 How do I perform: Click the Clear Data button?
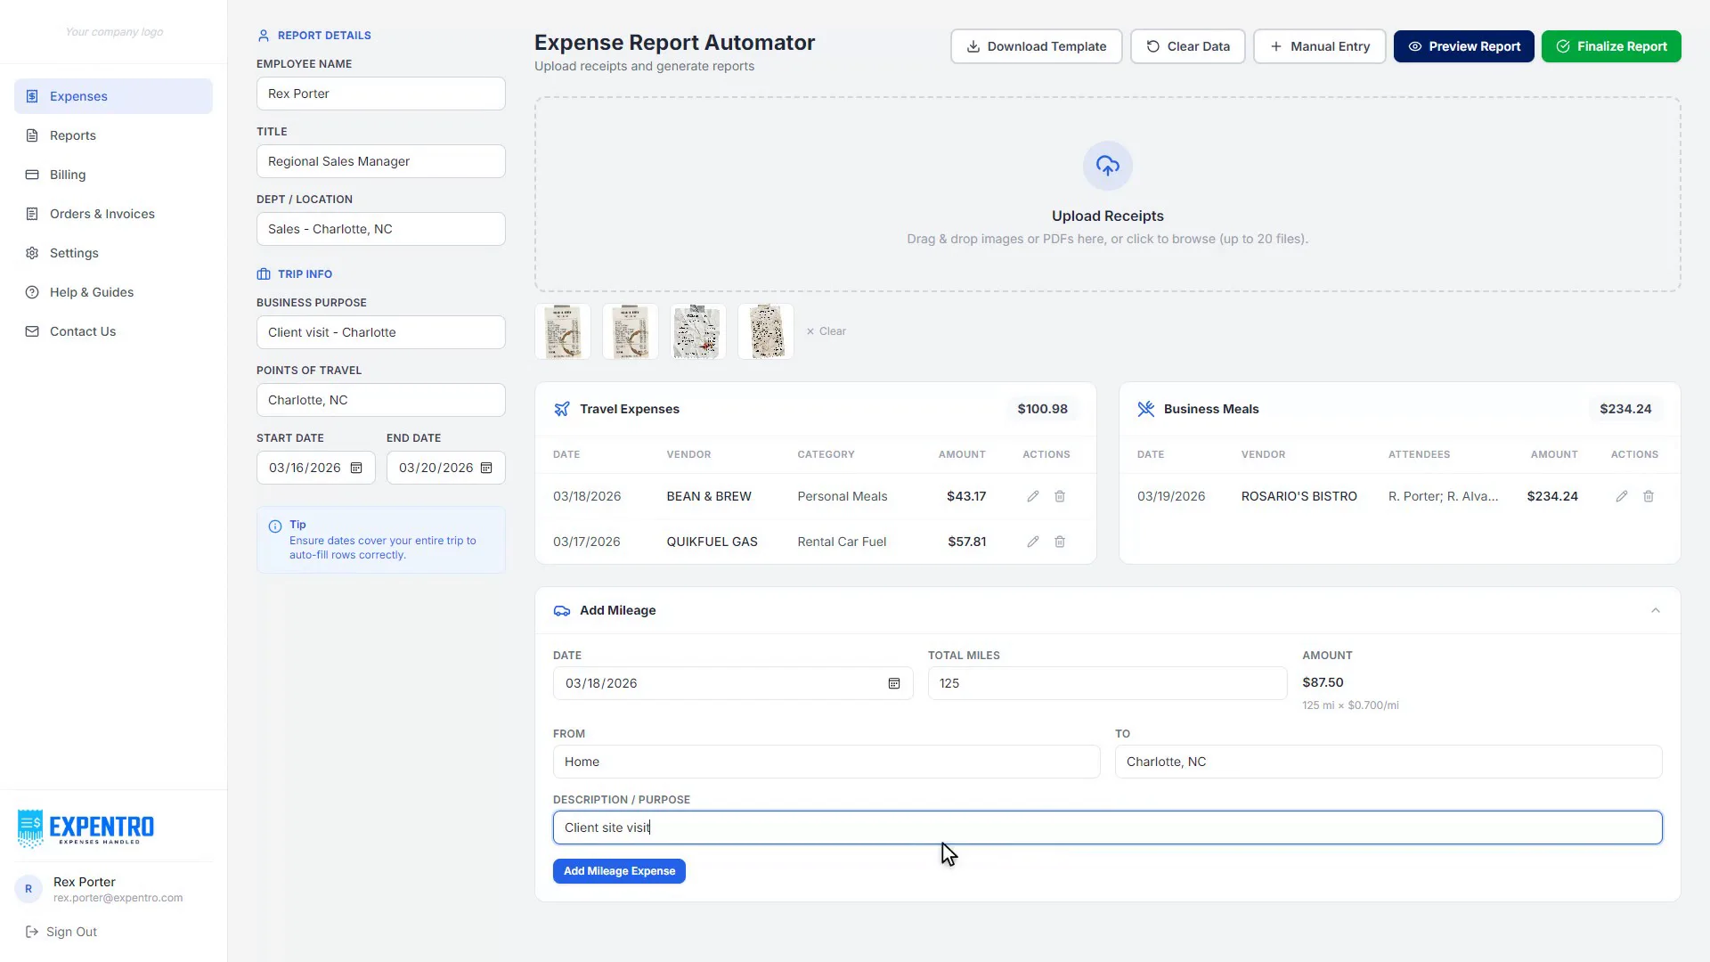[1187, 46]
